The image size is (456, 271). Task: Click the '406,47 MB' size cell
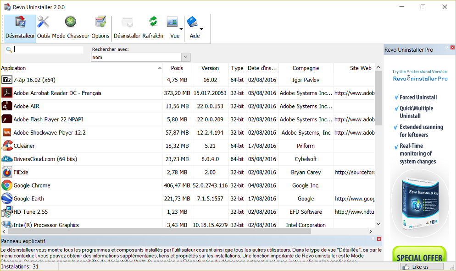tap(177, 185)
